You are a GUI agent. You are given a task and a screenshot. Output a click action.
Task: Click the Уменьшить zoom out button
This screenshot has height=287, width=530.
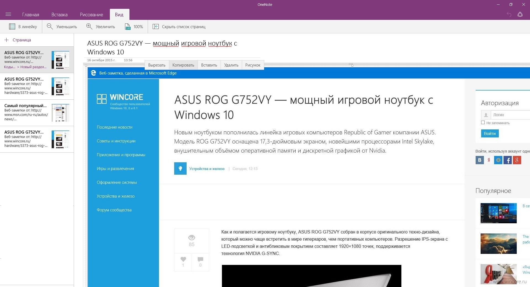click(62, 27)
